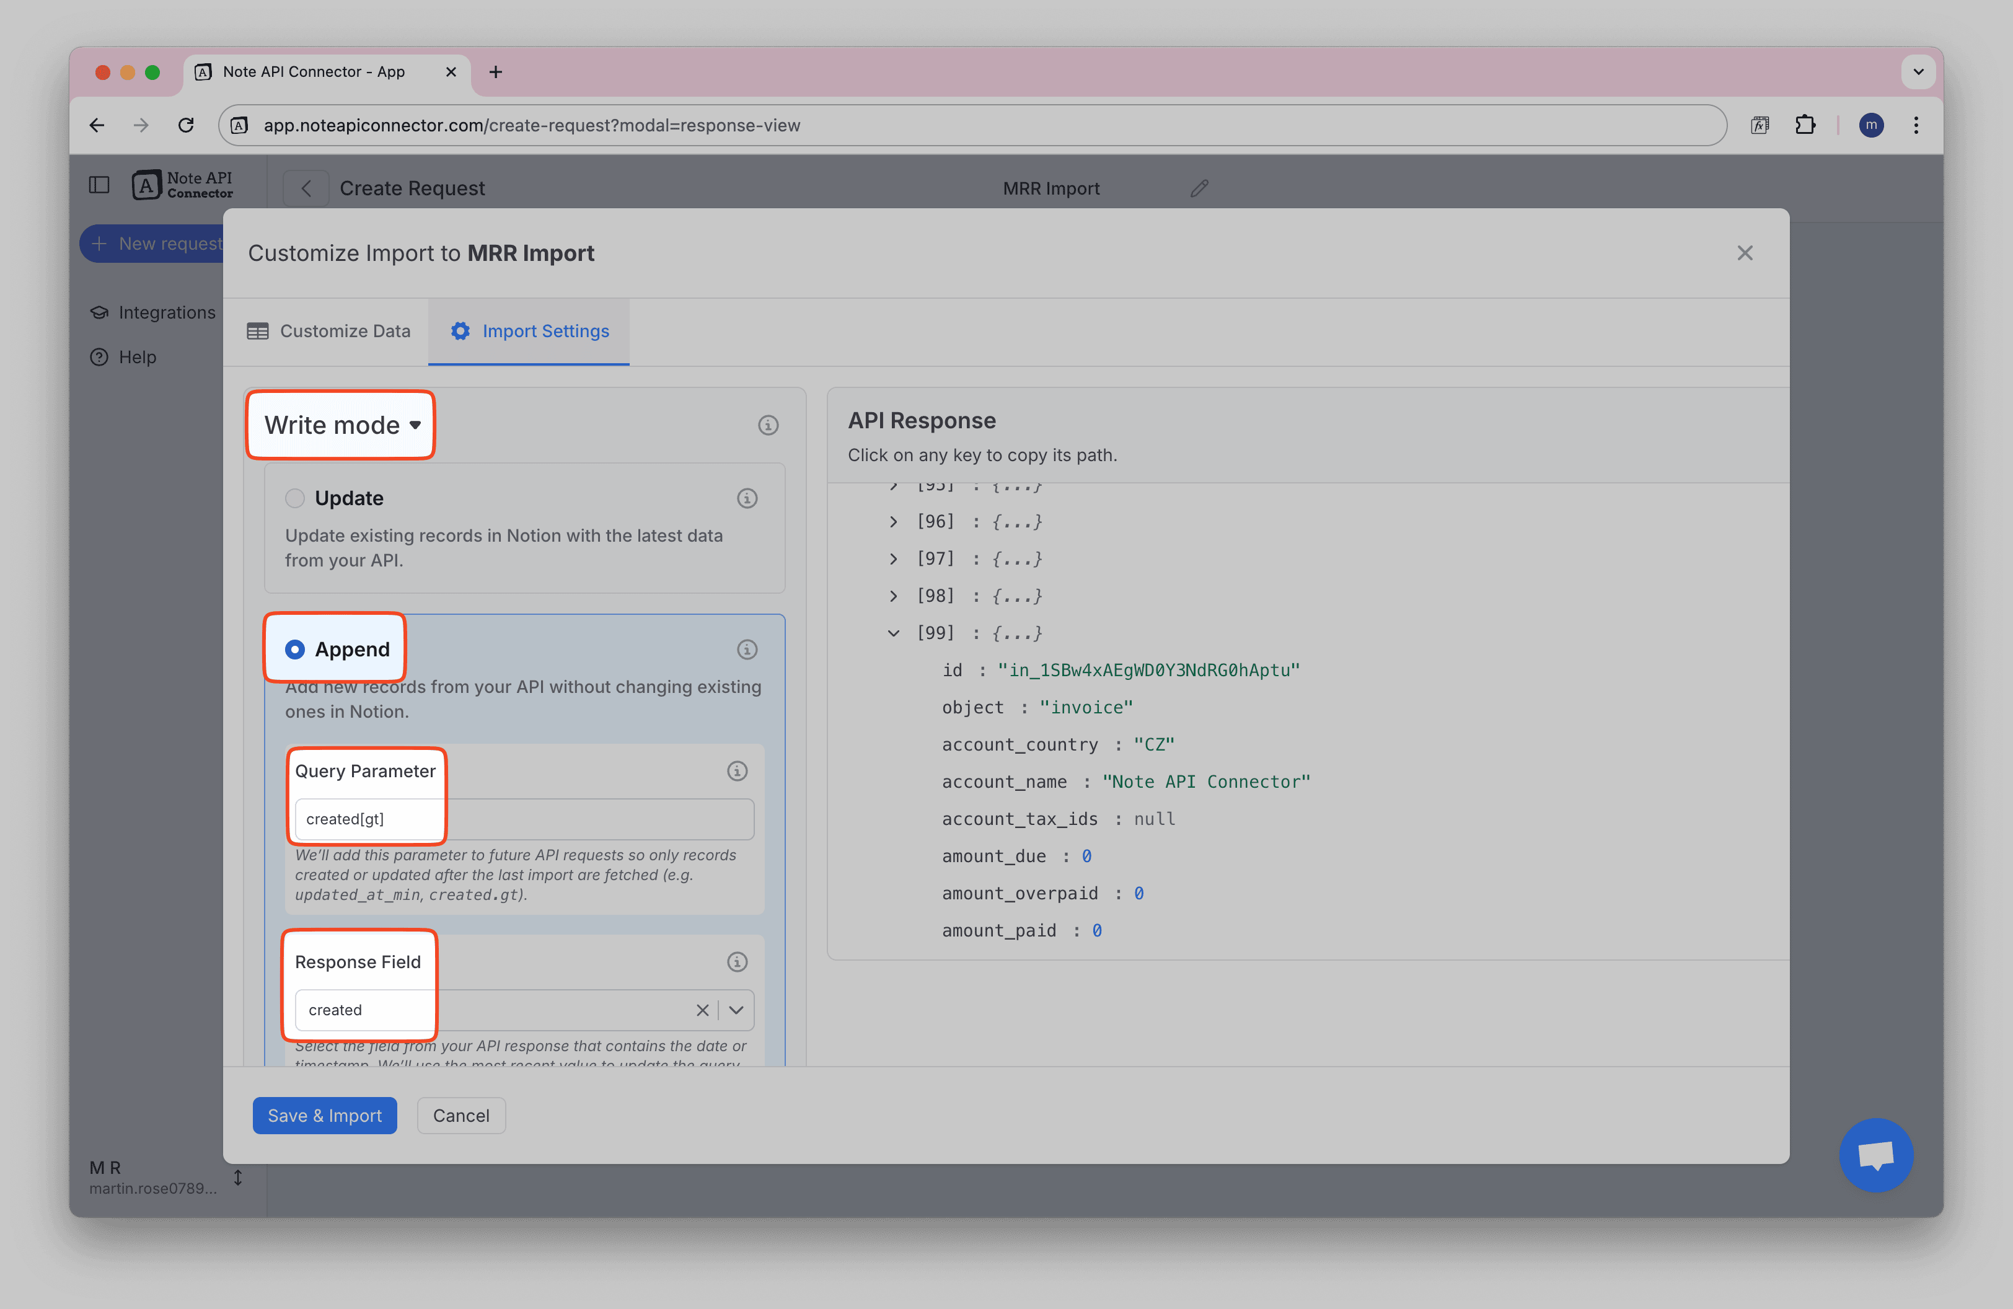Select the Update radio option

pyautogui.click(x=294, y=499)
